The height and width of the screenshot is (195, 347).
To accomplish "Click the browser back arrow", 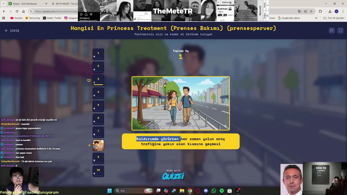I will (4, 11).
